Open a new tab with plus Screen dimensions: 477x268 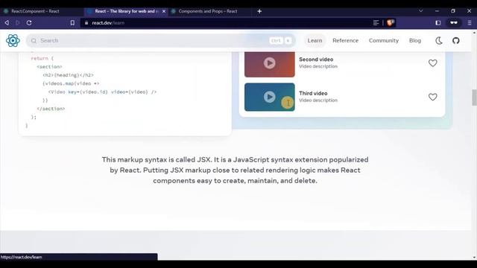pos(259,11)
